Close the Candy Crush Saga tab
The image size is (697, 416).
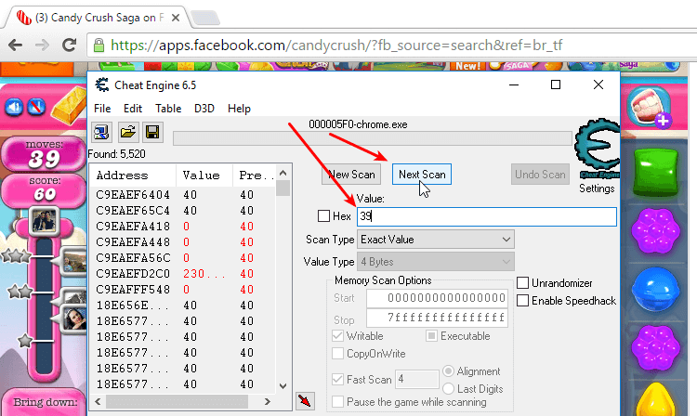point(176,18)
